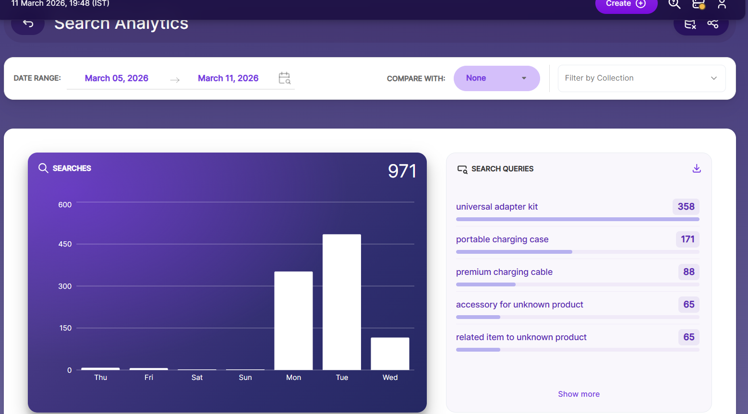Click the 600 y-axis label
Image resolution: width=748 pixels, height=414 pixels.
[65, 205]
